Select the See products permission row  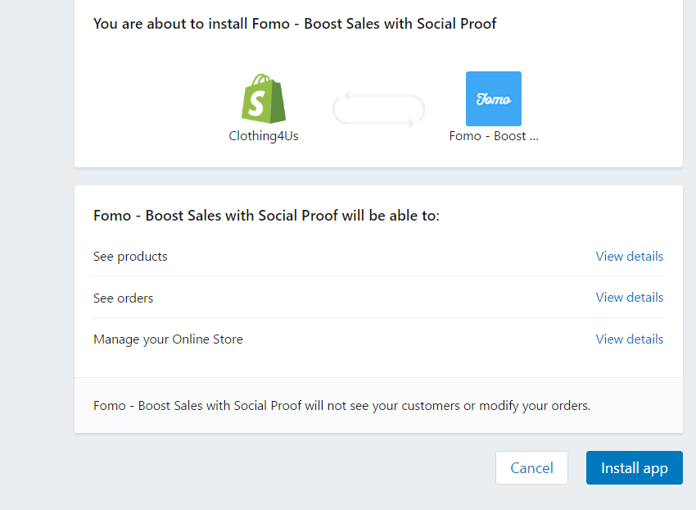click(x=378, y=256)
